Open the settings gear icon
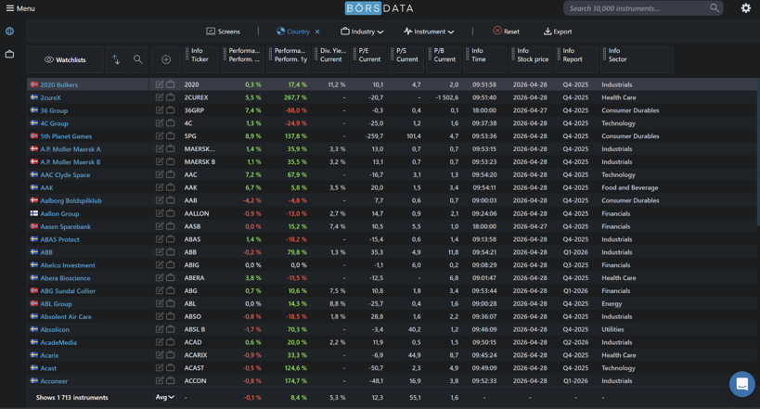760x409 pixels. coord(745,8)
